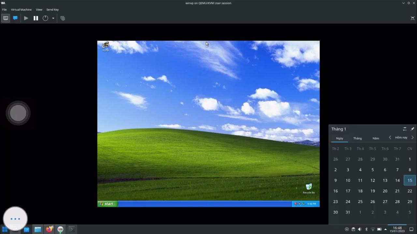Select the MyPal desktop icon
The height and width of the screenshot is (234, 417).
tap(106, 47)
